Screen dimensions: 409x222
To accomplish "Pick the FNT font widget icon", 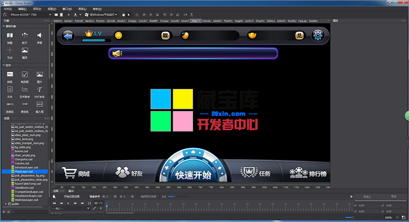I will click(x=40, y=89).
